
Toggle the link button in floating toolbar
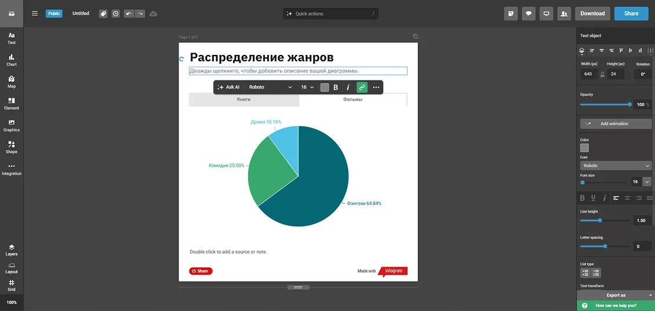click(362, 87)
